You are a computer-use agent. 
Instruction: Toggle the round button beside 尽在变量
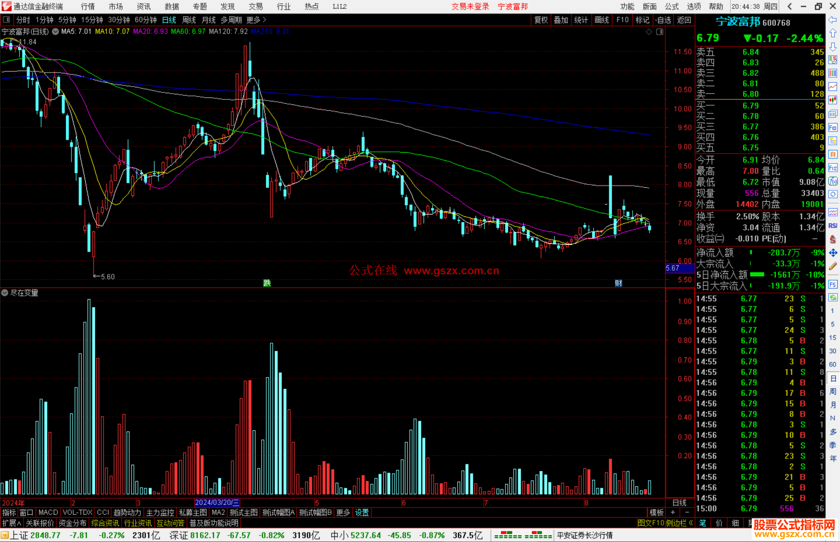point(5,293)
